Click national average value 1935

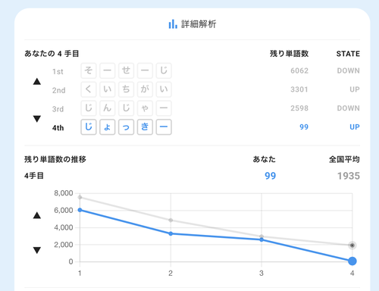pos(349,176)
